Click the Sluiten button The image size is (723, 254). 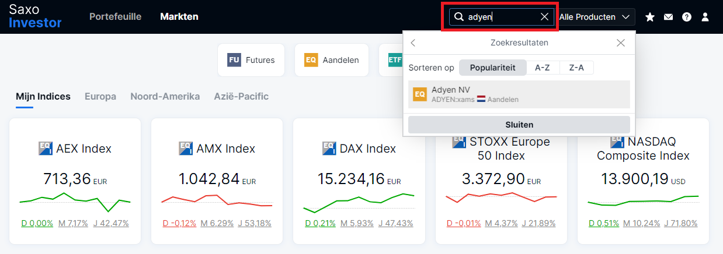tap(519, 125)
